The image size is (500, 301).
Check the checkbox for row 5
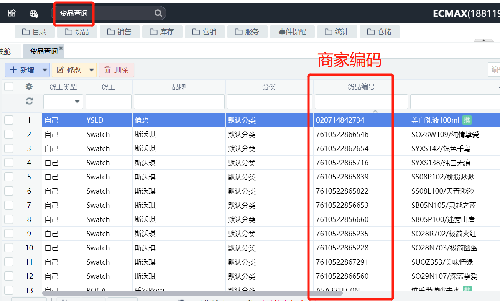pyautogui.click(x=9, y=177)
